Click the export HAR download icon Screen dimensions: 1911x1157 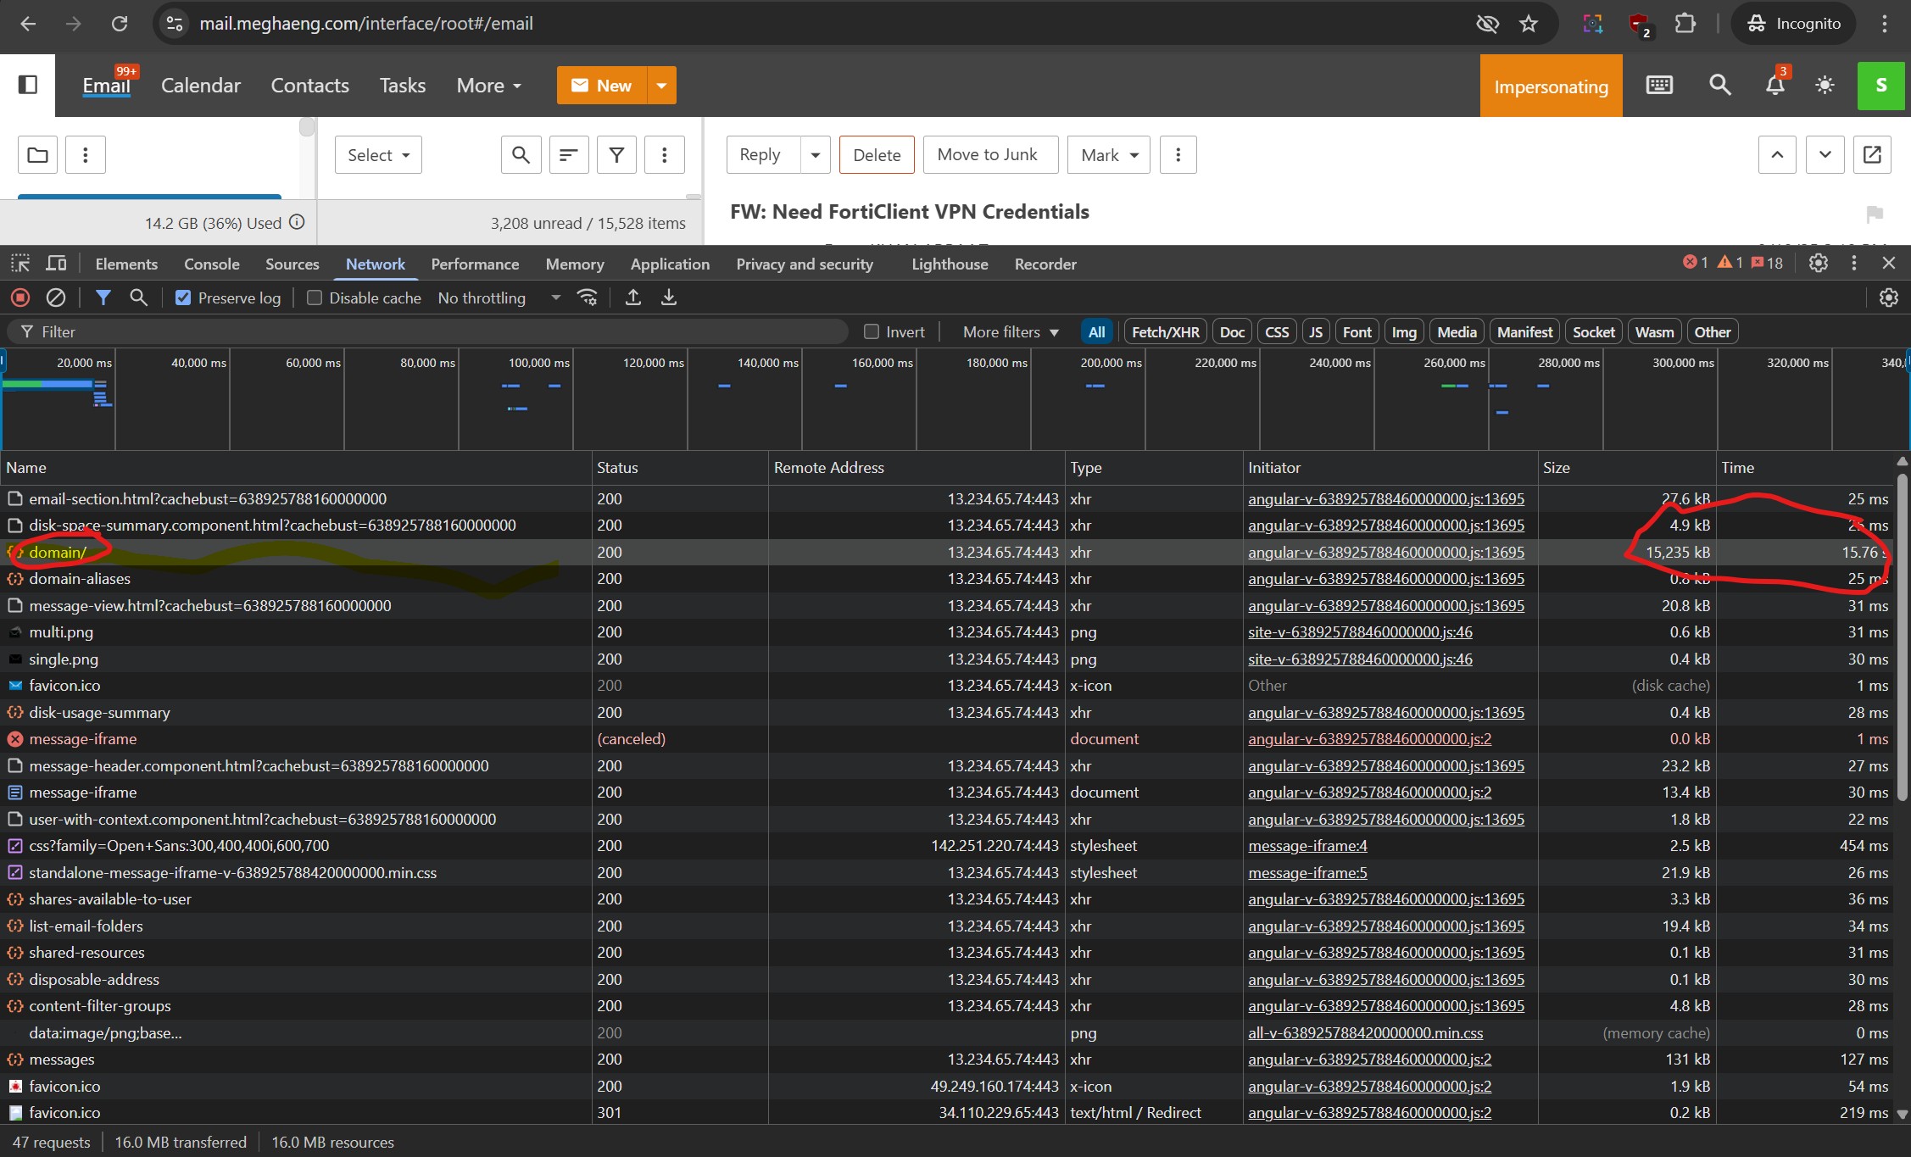[x=669, y=298]
